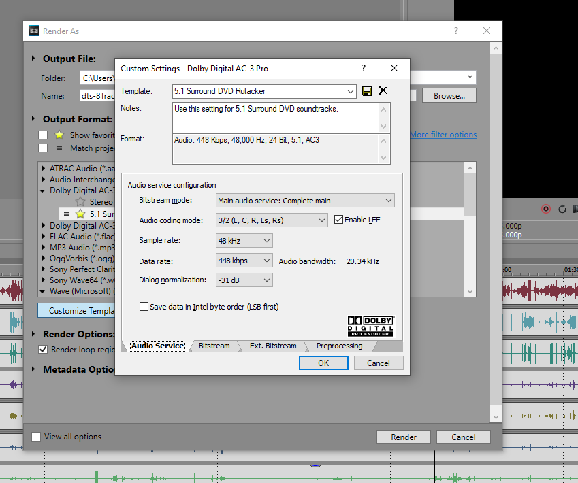This screenshot has width=578, height=483.
Task: Enable Save data in Intel byte order
Action: 144,307
